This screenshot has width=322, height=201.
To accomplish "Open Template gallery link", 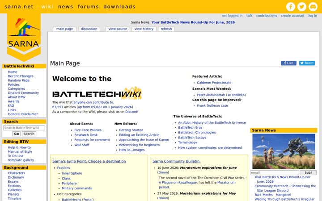I will pyautogui.click(x=21, y=160).
